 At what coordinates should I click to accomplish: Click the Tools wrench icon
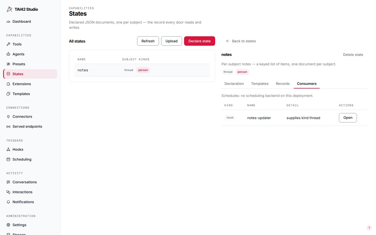(8, 44)
